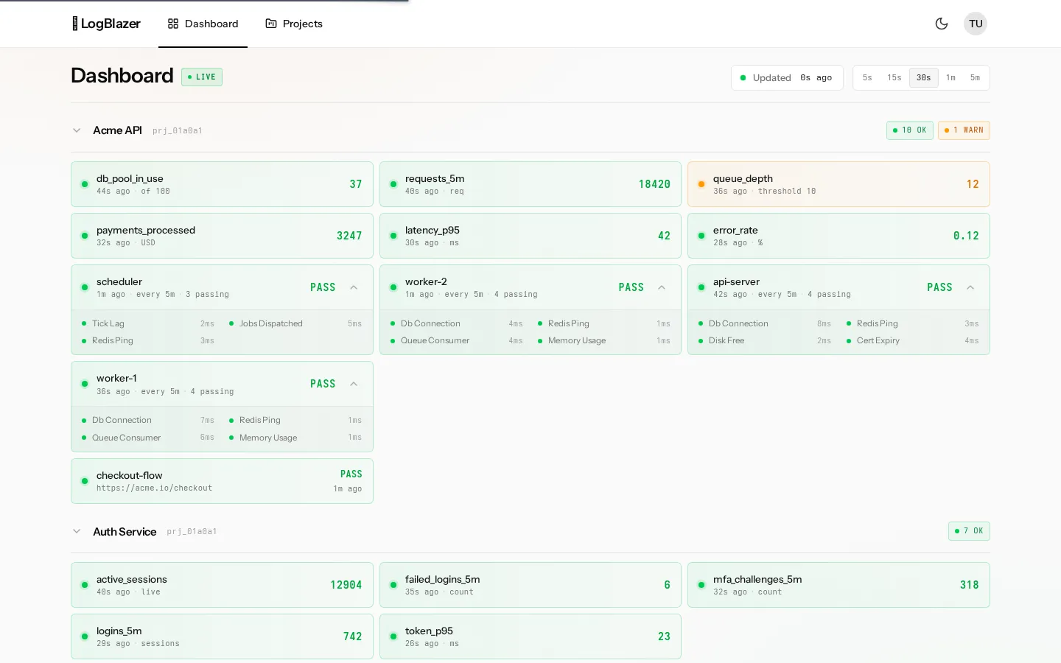This screenshot has height=663, width=1061.
Task: Click the logins_5m metric label
Action: tap(119, 631)
